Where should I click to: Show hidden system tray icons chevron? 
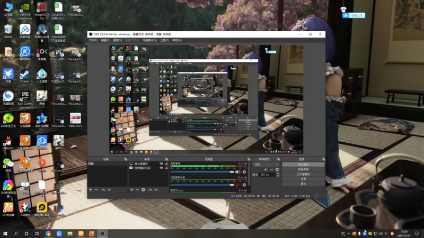pyautogui.click(x=349, y=234)
